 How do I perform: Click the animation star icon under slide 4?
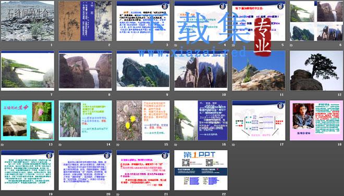[x=176, y=45]
